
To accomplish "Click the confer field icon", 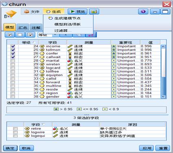I will (42, 54).
